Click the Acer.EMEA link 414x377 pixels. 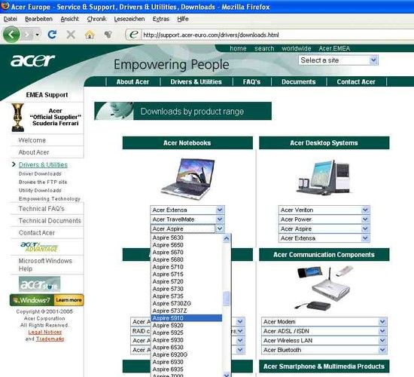[x=334, y=48]
